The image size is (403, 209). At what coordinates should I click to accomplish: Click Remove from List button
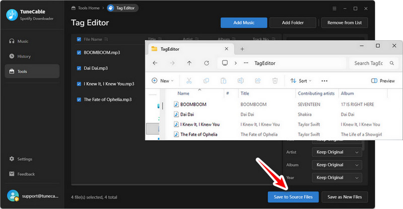tap(345, 23)
